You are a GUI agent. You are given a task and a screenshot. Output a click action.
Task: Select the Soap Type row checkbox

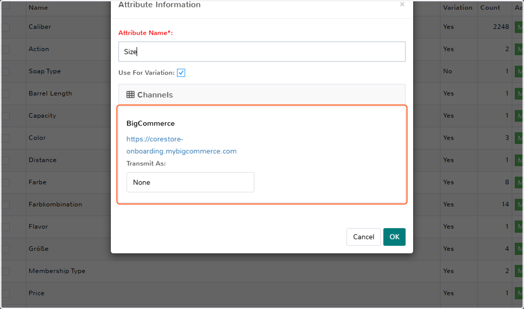click(x=5, y=71)
